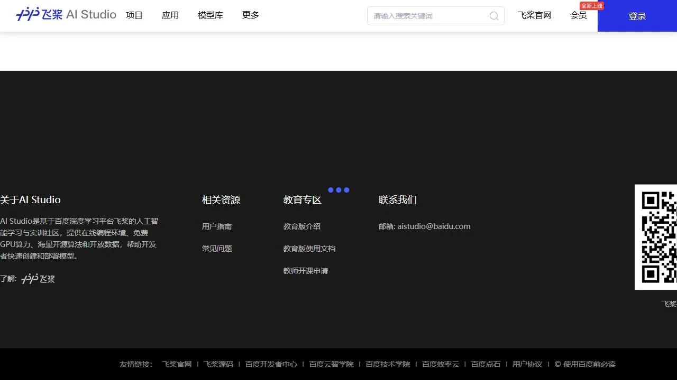
Task: Open the 会员 page
Action: click(x=579, y=15)
